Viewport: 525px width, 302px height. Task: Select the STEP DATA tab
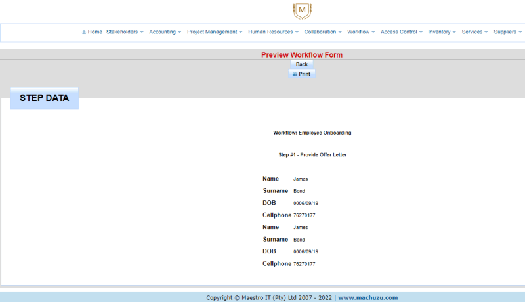click(44, 98)
